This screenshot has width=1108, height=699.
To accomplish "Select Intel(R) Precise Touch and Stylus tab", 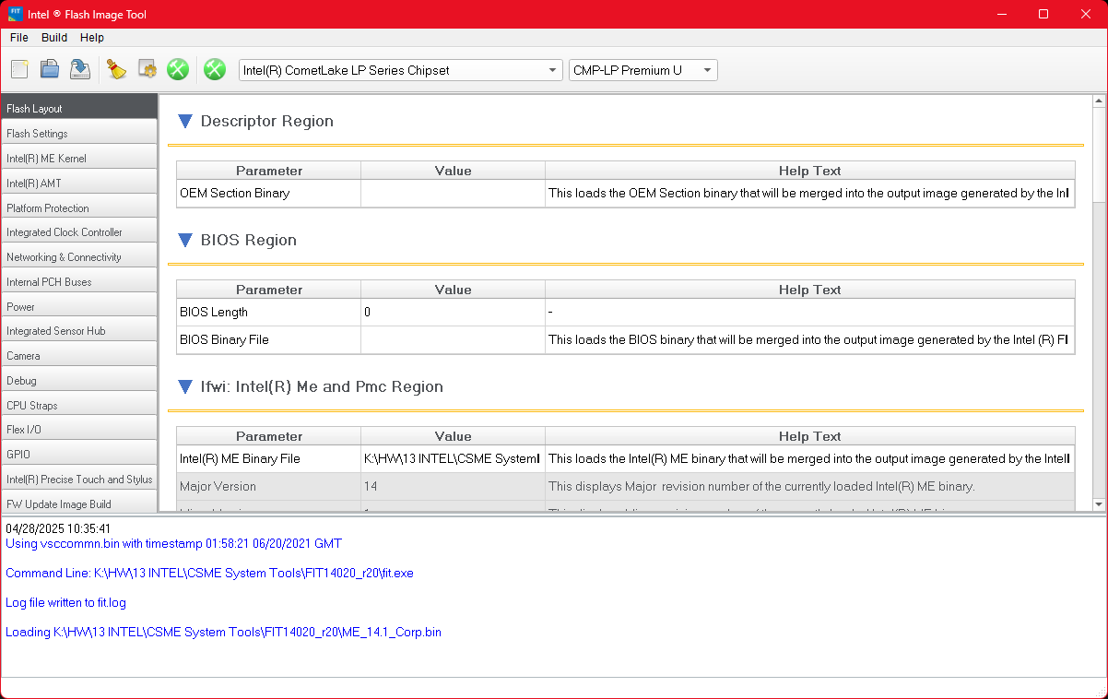I will pos(79,479).
